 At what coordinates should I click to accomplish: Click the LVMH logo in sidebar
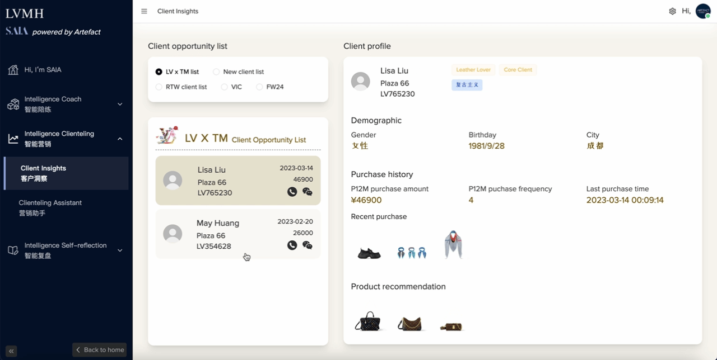[x=25, y=13]
